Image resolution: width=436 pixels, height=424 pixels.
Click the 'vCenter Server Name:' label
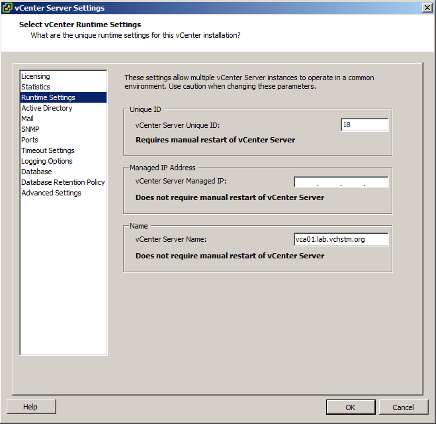click(x=171, y=239)
